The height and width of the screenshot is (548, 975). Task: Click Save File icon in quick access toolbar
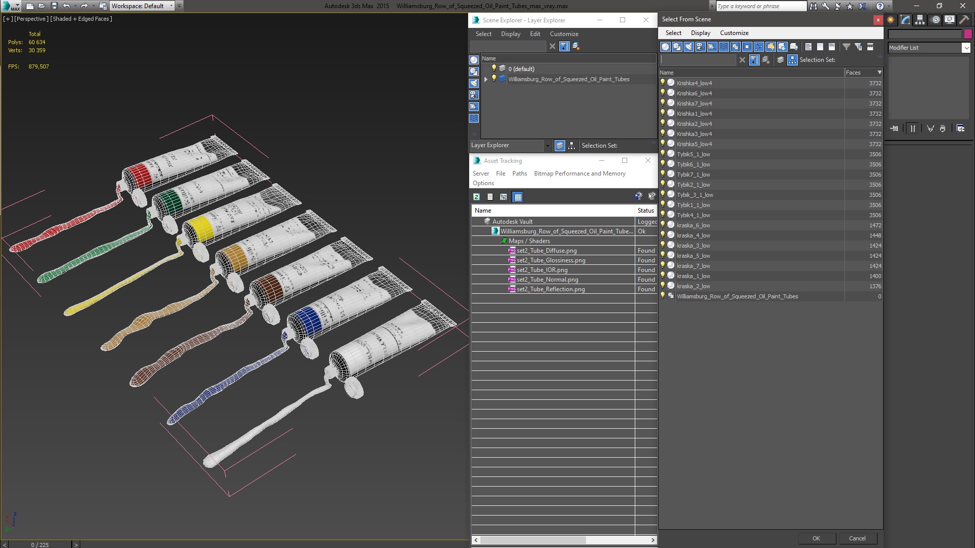point(54,6)
